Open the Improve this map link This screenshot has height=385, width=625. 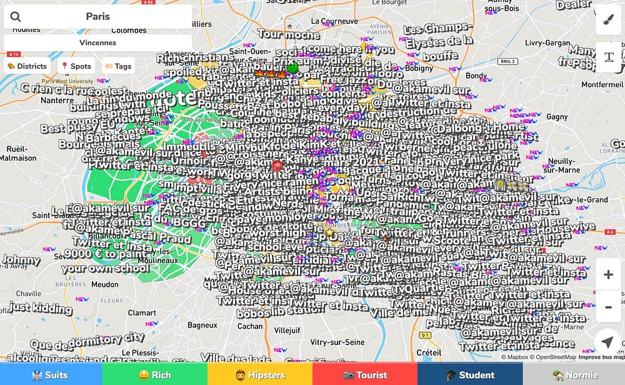tap(601, 357)
